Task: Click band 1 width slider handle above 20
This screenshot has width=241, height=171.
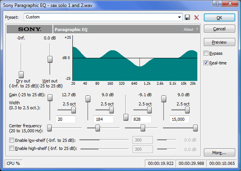Action: point(74,110)
